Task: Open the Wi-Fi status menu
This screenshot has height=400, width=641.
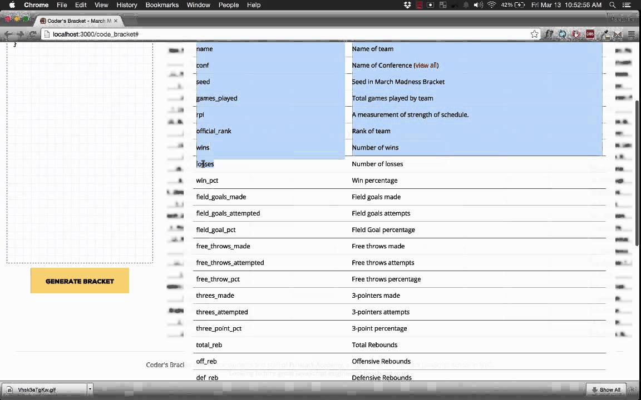Action: click(x=492, y=5)
